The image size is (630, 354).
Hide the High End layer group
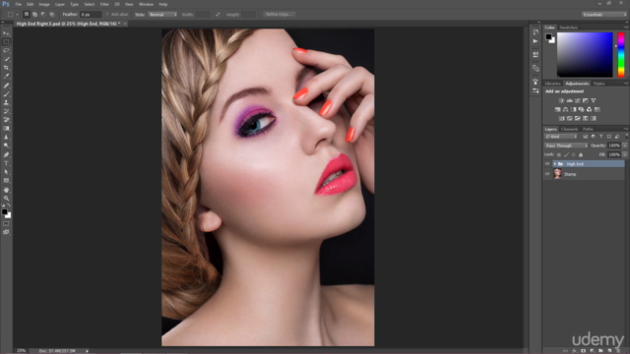coord(547,164)
